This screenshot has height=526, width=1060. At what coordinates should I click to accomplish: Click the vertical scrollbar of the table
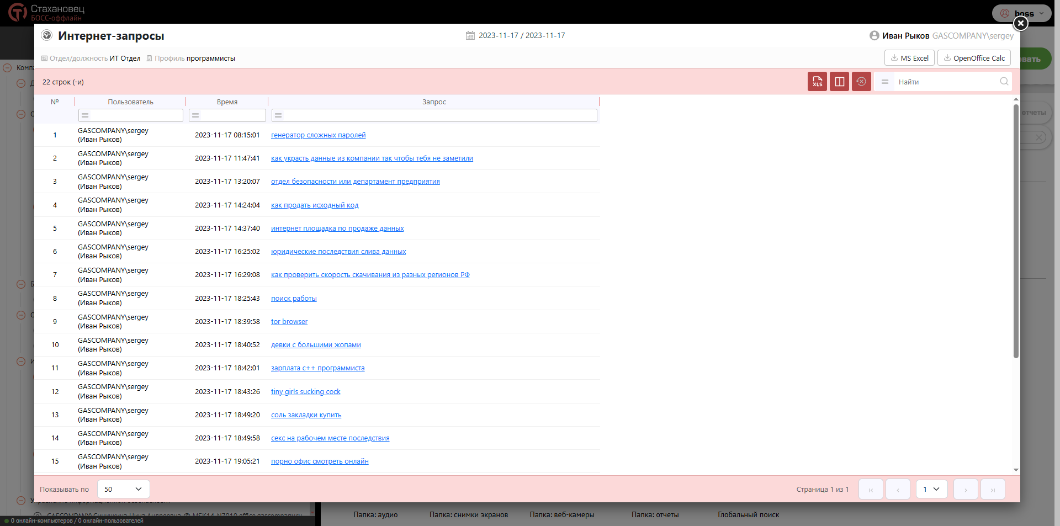[1016, 232]
